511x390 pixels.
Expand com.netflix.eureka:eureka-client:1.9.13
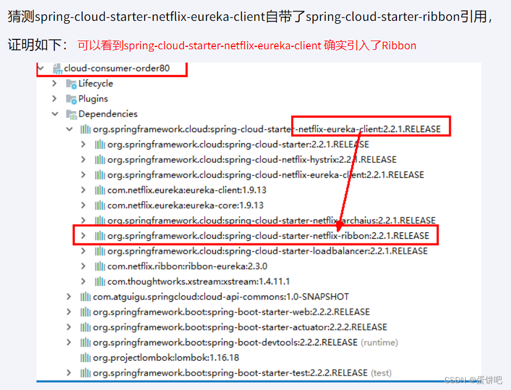click(83, 190)
